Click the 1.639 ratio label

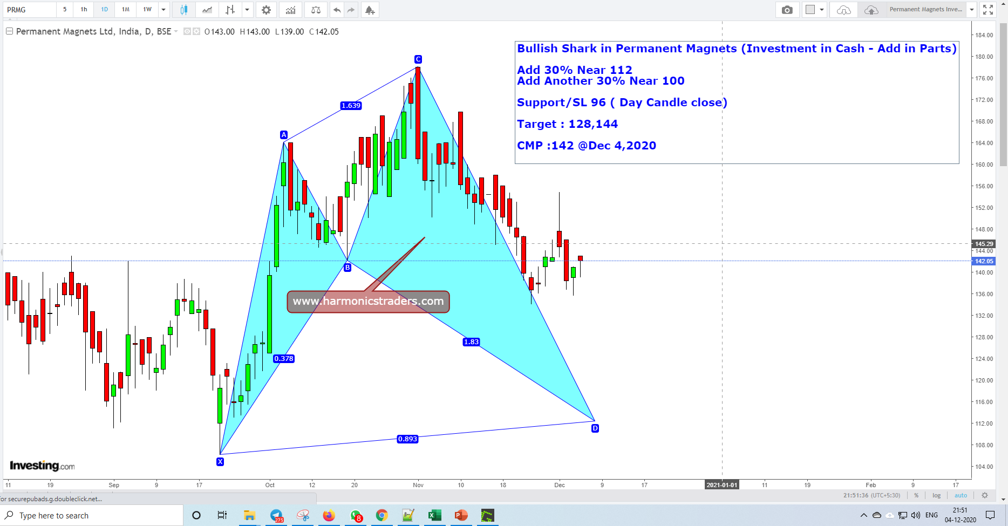pos(351,106)
